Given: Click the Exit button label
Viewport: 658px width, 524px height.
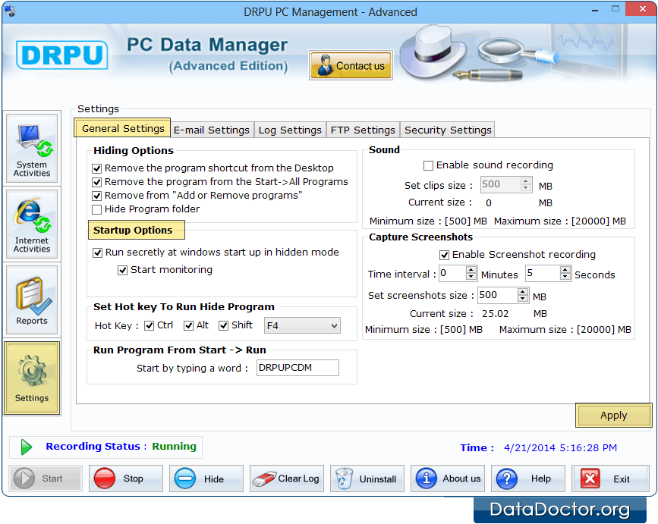Looking at the screenshot, I should click(x=621, y=479).
